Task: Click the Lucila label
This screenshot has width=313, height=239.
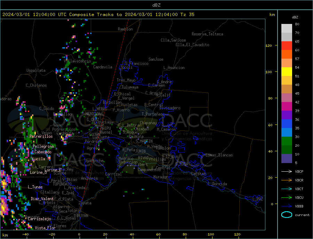Action: 39,159
